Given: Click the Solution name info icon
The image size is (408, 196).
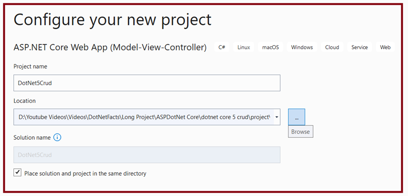Looking at the screenshot, I should point(57,137).
